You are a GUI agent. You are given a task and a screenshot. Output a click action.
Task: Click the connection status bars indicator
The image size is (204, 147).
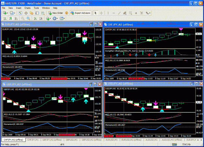click(x=174, y=144)
